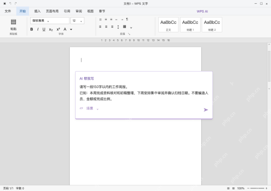The height and width of the screenshot is (191, 271).
Task: Open the 场景 scenario selector
Action: pyautogui.click(x=89, y=108)
